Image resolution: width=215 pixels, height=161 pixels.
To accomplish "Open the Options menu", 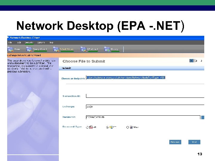I will pos(41,42).
